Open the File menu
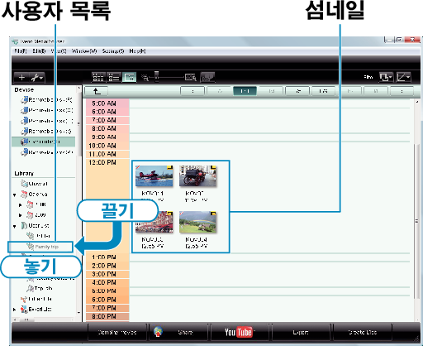Image resolution: width=423 pixels, height=346 pixels. click(x=21, y=51)
